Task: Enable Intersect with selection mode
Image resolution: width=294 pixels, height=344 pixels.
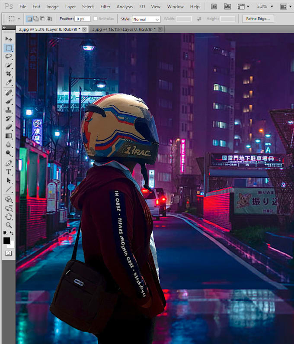Action: pyautogui.click(x=49, y=19)
